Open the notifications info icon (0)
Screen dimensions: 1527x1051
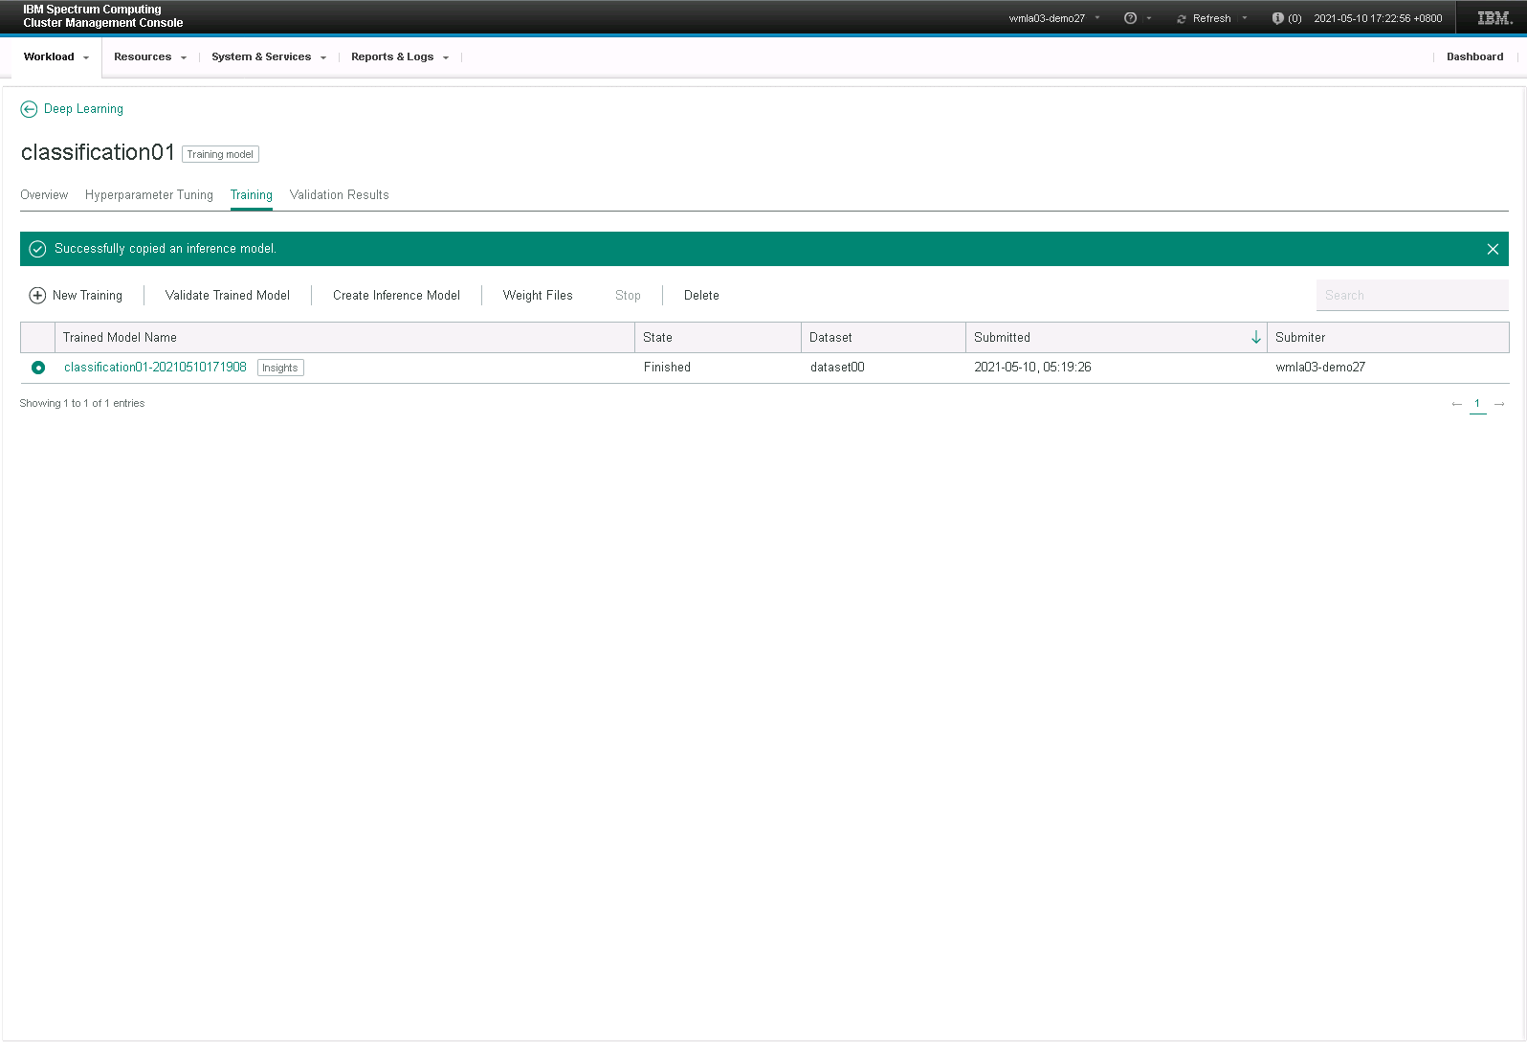pos(1277,18)
